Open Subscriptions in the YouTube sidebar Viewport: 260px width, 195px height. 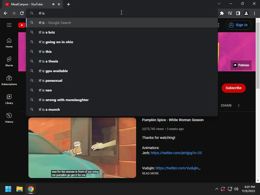point(9,80)
